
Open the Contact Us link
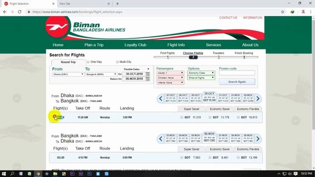tap(228, 18)
